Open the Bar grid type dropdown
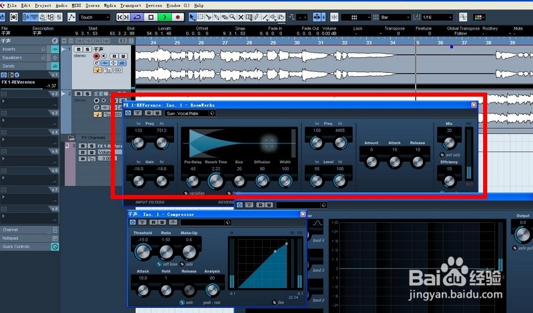Image resolution: width=533 pixels, height=313 pixels. pyautogui.click(x=396, y=17)
